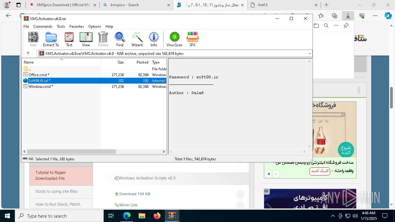Open Tutorial to Repair Downloaded File

pos(61,175)
